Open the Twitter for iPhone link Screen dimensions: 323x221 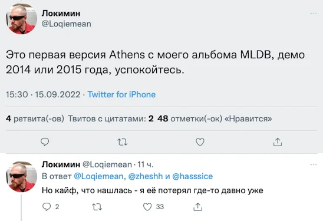pos(121,94)
